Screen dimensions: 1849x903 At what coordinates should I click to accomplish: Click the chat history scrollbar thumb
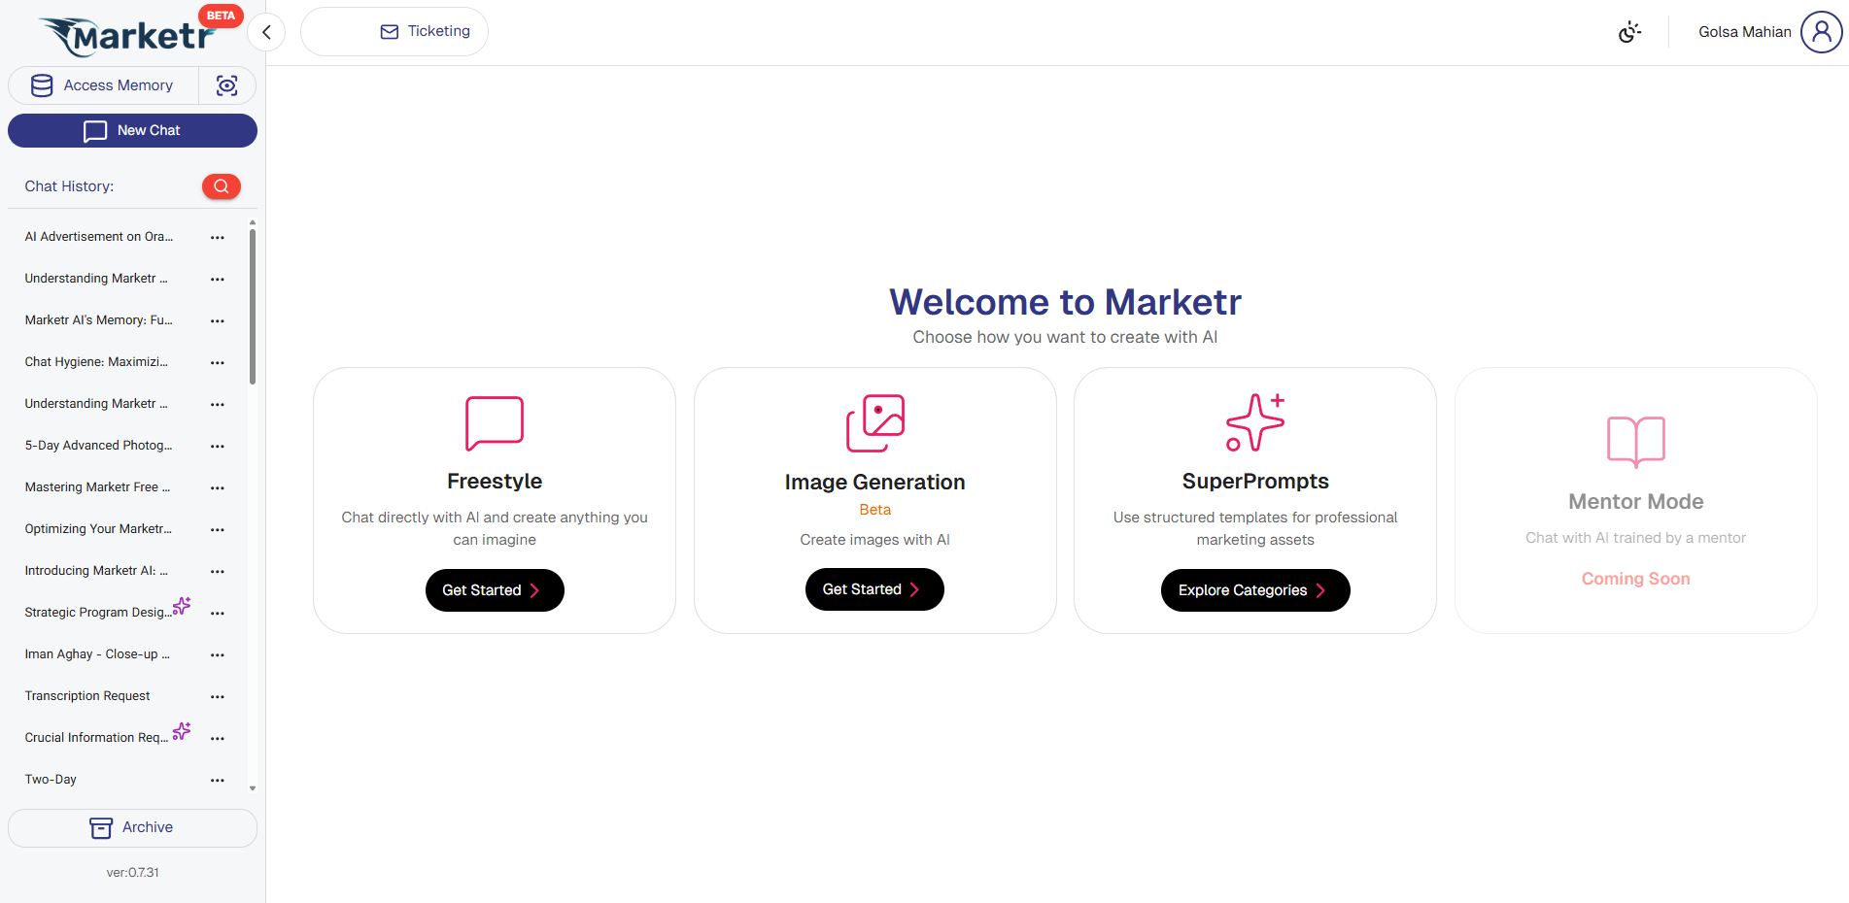click(253, 306)
